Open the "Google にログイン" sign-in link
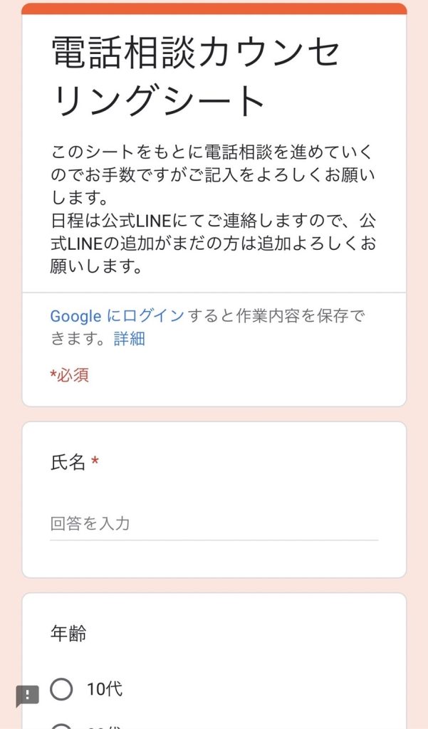Viewport: 428px width, 729px height. tap(117, 316)
